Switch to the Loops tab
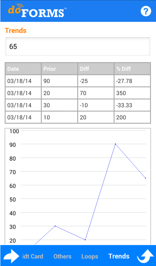Viewport: 156px width, 266px height. [x=90, y=256]
